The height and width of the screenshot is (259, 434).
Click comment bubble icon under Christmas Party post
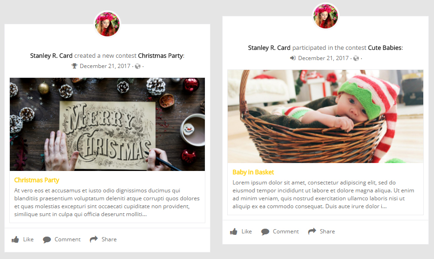click(x=47, y=239)
